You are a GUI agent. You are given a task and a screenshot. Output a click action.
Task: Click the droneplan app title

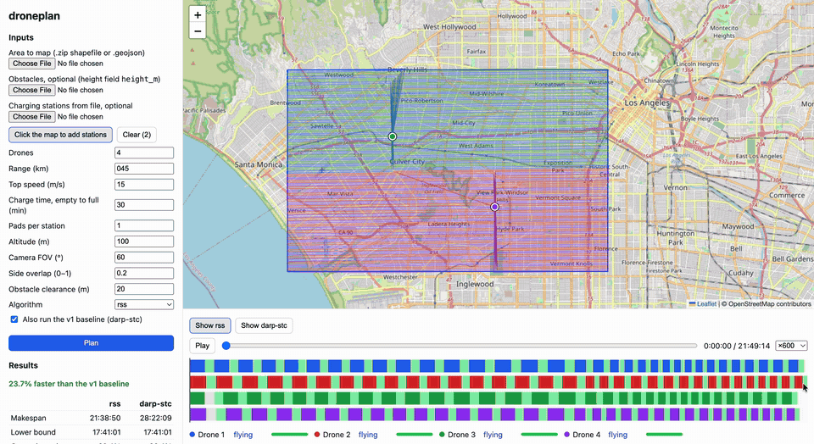coord(34,16)
